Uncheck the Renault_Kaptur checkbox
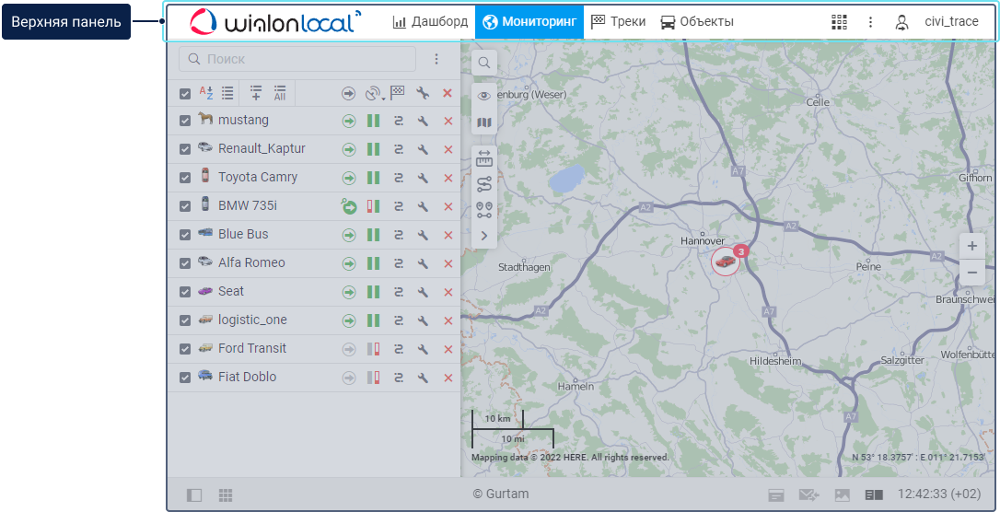This screenshot has height=512, width=1000. coord(185,149)
